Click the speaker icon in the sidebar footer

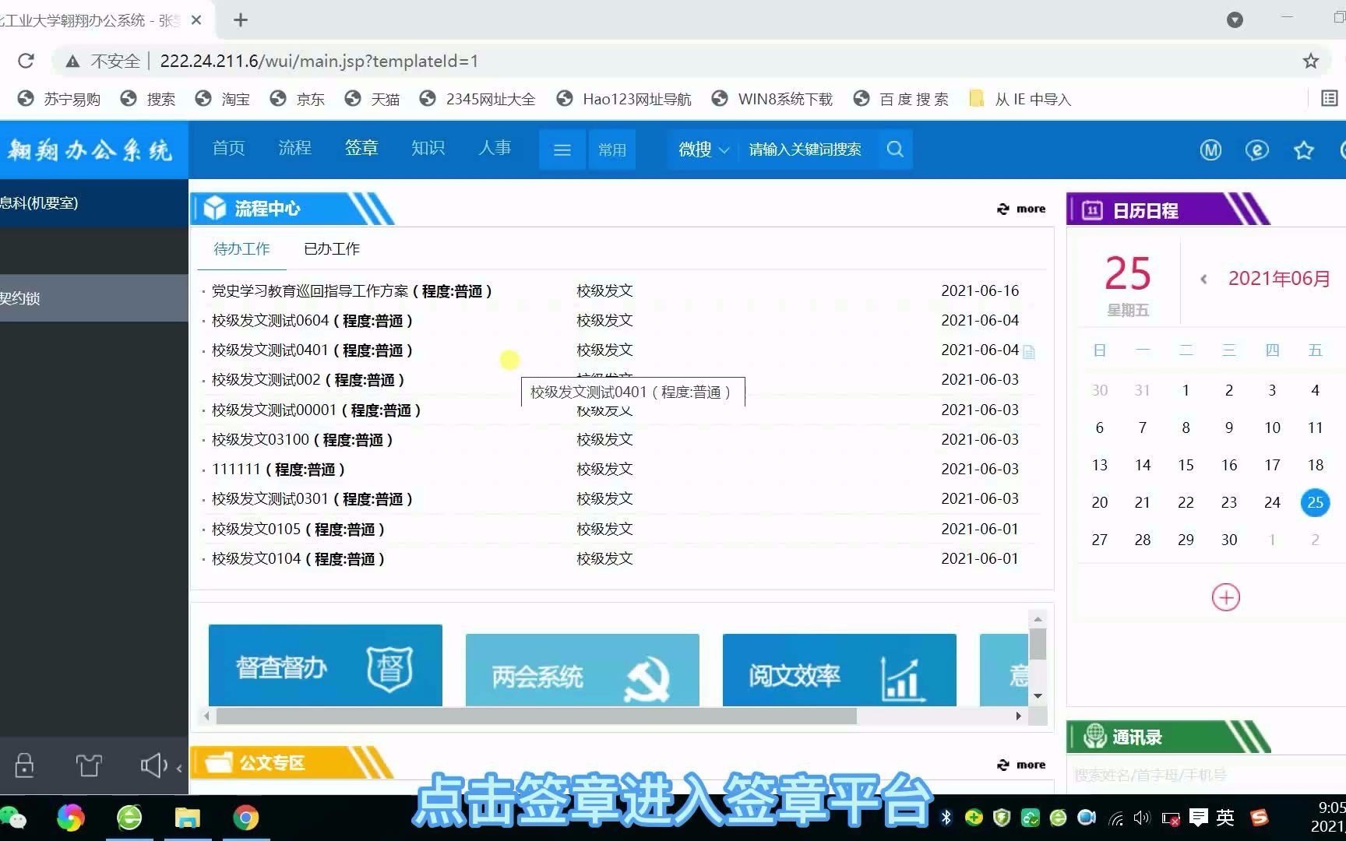(x=153, y=765)
